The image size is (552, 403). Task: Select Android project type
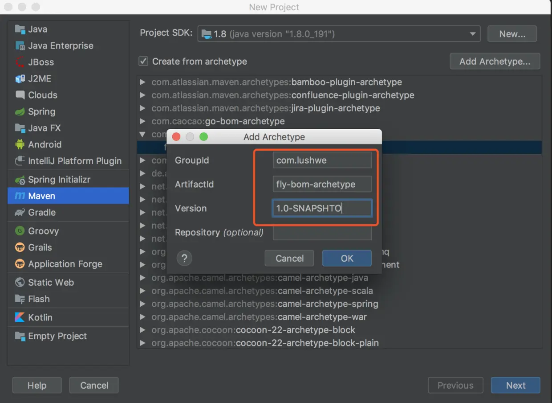click(x=68, y=144)
